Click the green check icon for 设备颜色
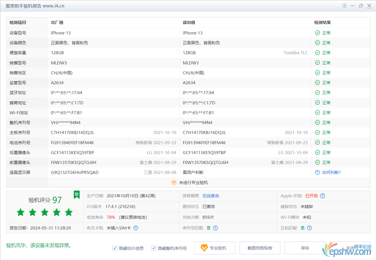Viewport: 376px width, 260px height. (x=317, y=43)
